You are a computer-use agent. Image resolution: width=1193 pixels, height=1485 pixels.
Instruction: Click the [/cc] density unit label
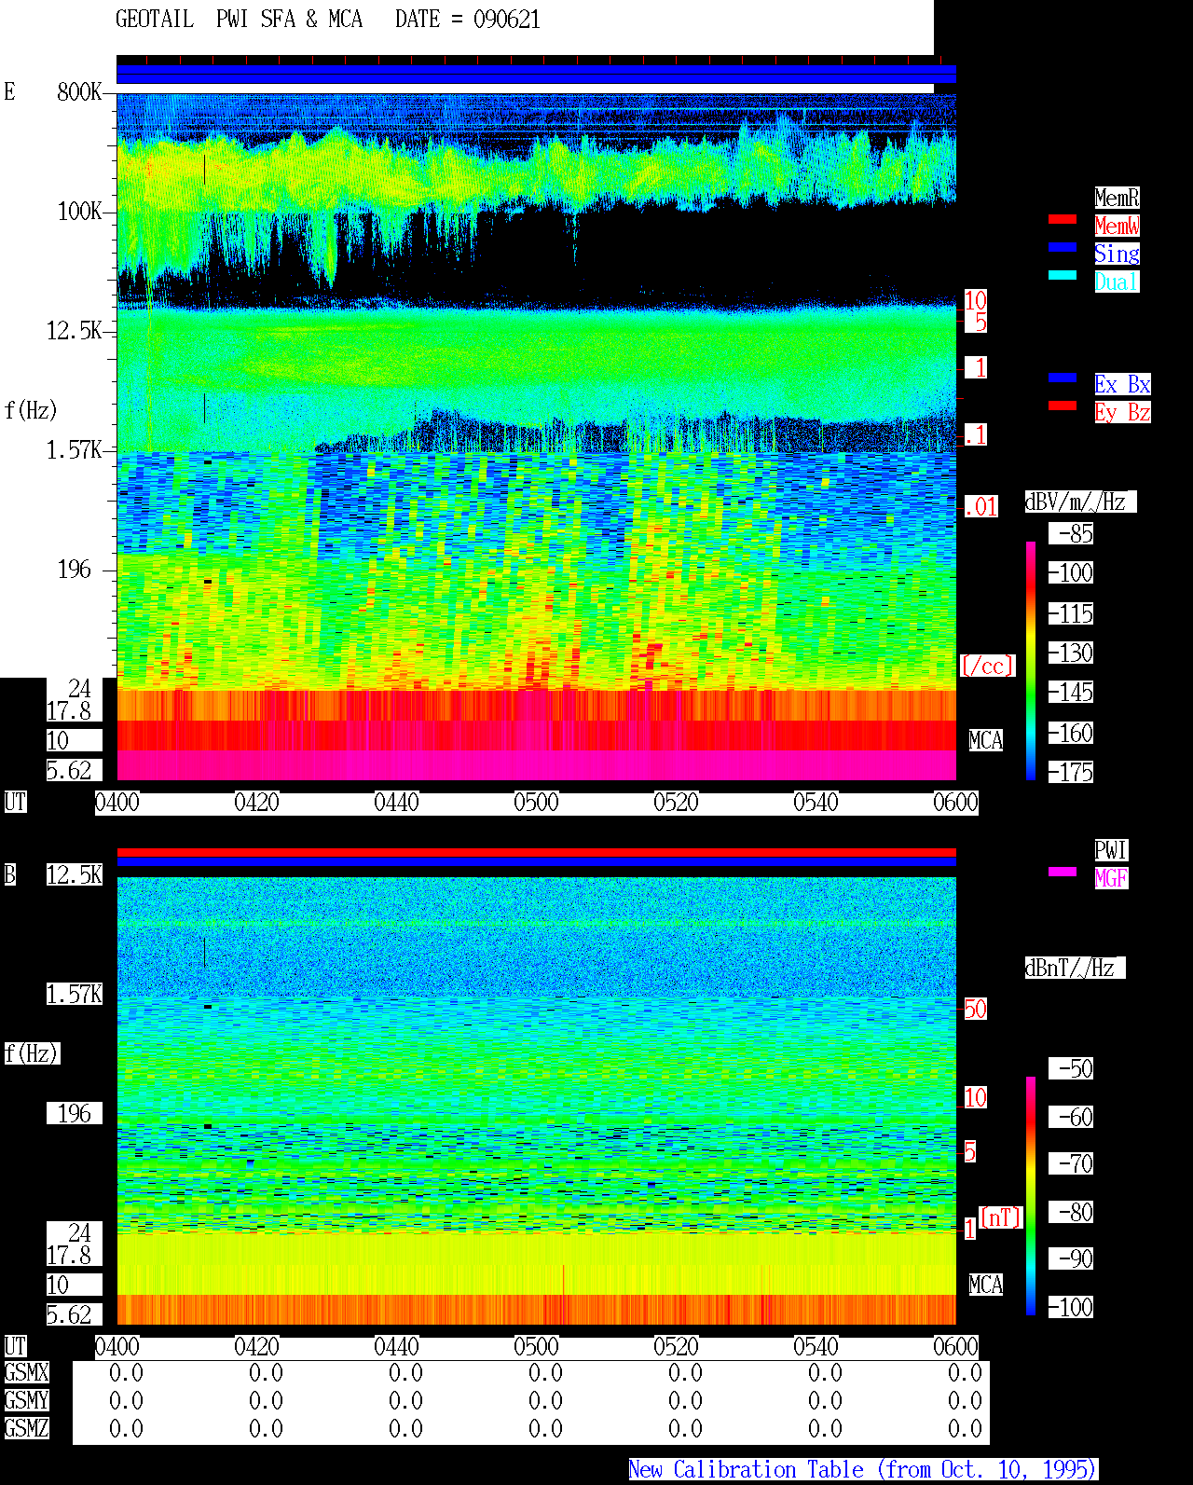click(987, 666)
